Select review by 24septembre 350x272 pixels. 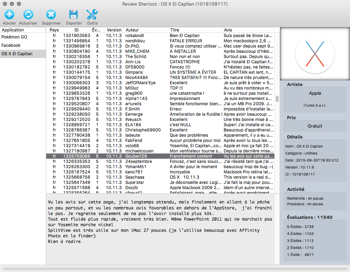coord(160,162)
